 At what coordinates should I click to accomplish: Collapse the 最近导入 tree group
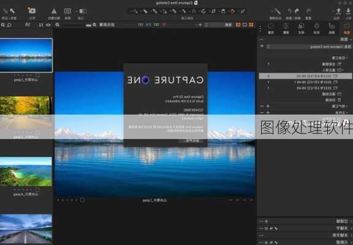[x=343, y=70]
